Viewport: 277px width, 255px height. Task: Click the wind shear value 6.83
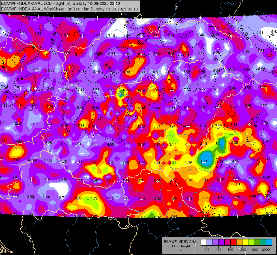pos(23,33)
